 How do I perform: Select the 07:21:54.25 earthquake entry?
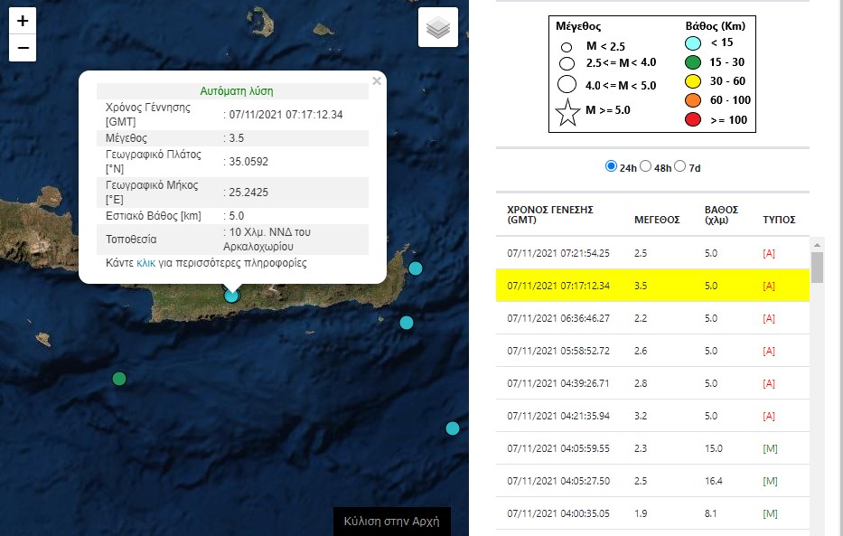coord(651,253)
